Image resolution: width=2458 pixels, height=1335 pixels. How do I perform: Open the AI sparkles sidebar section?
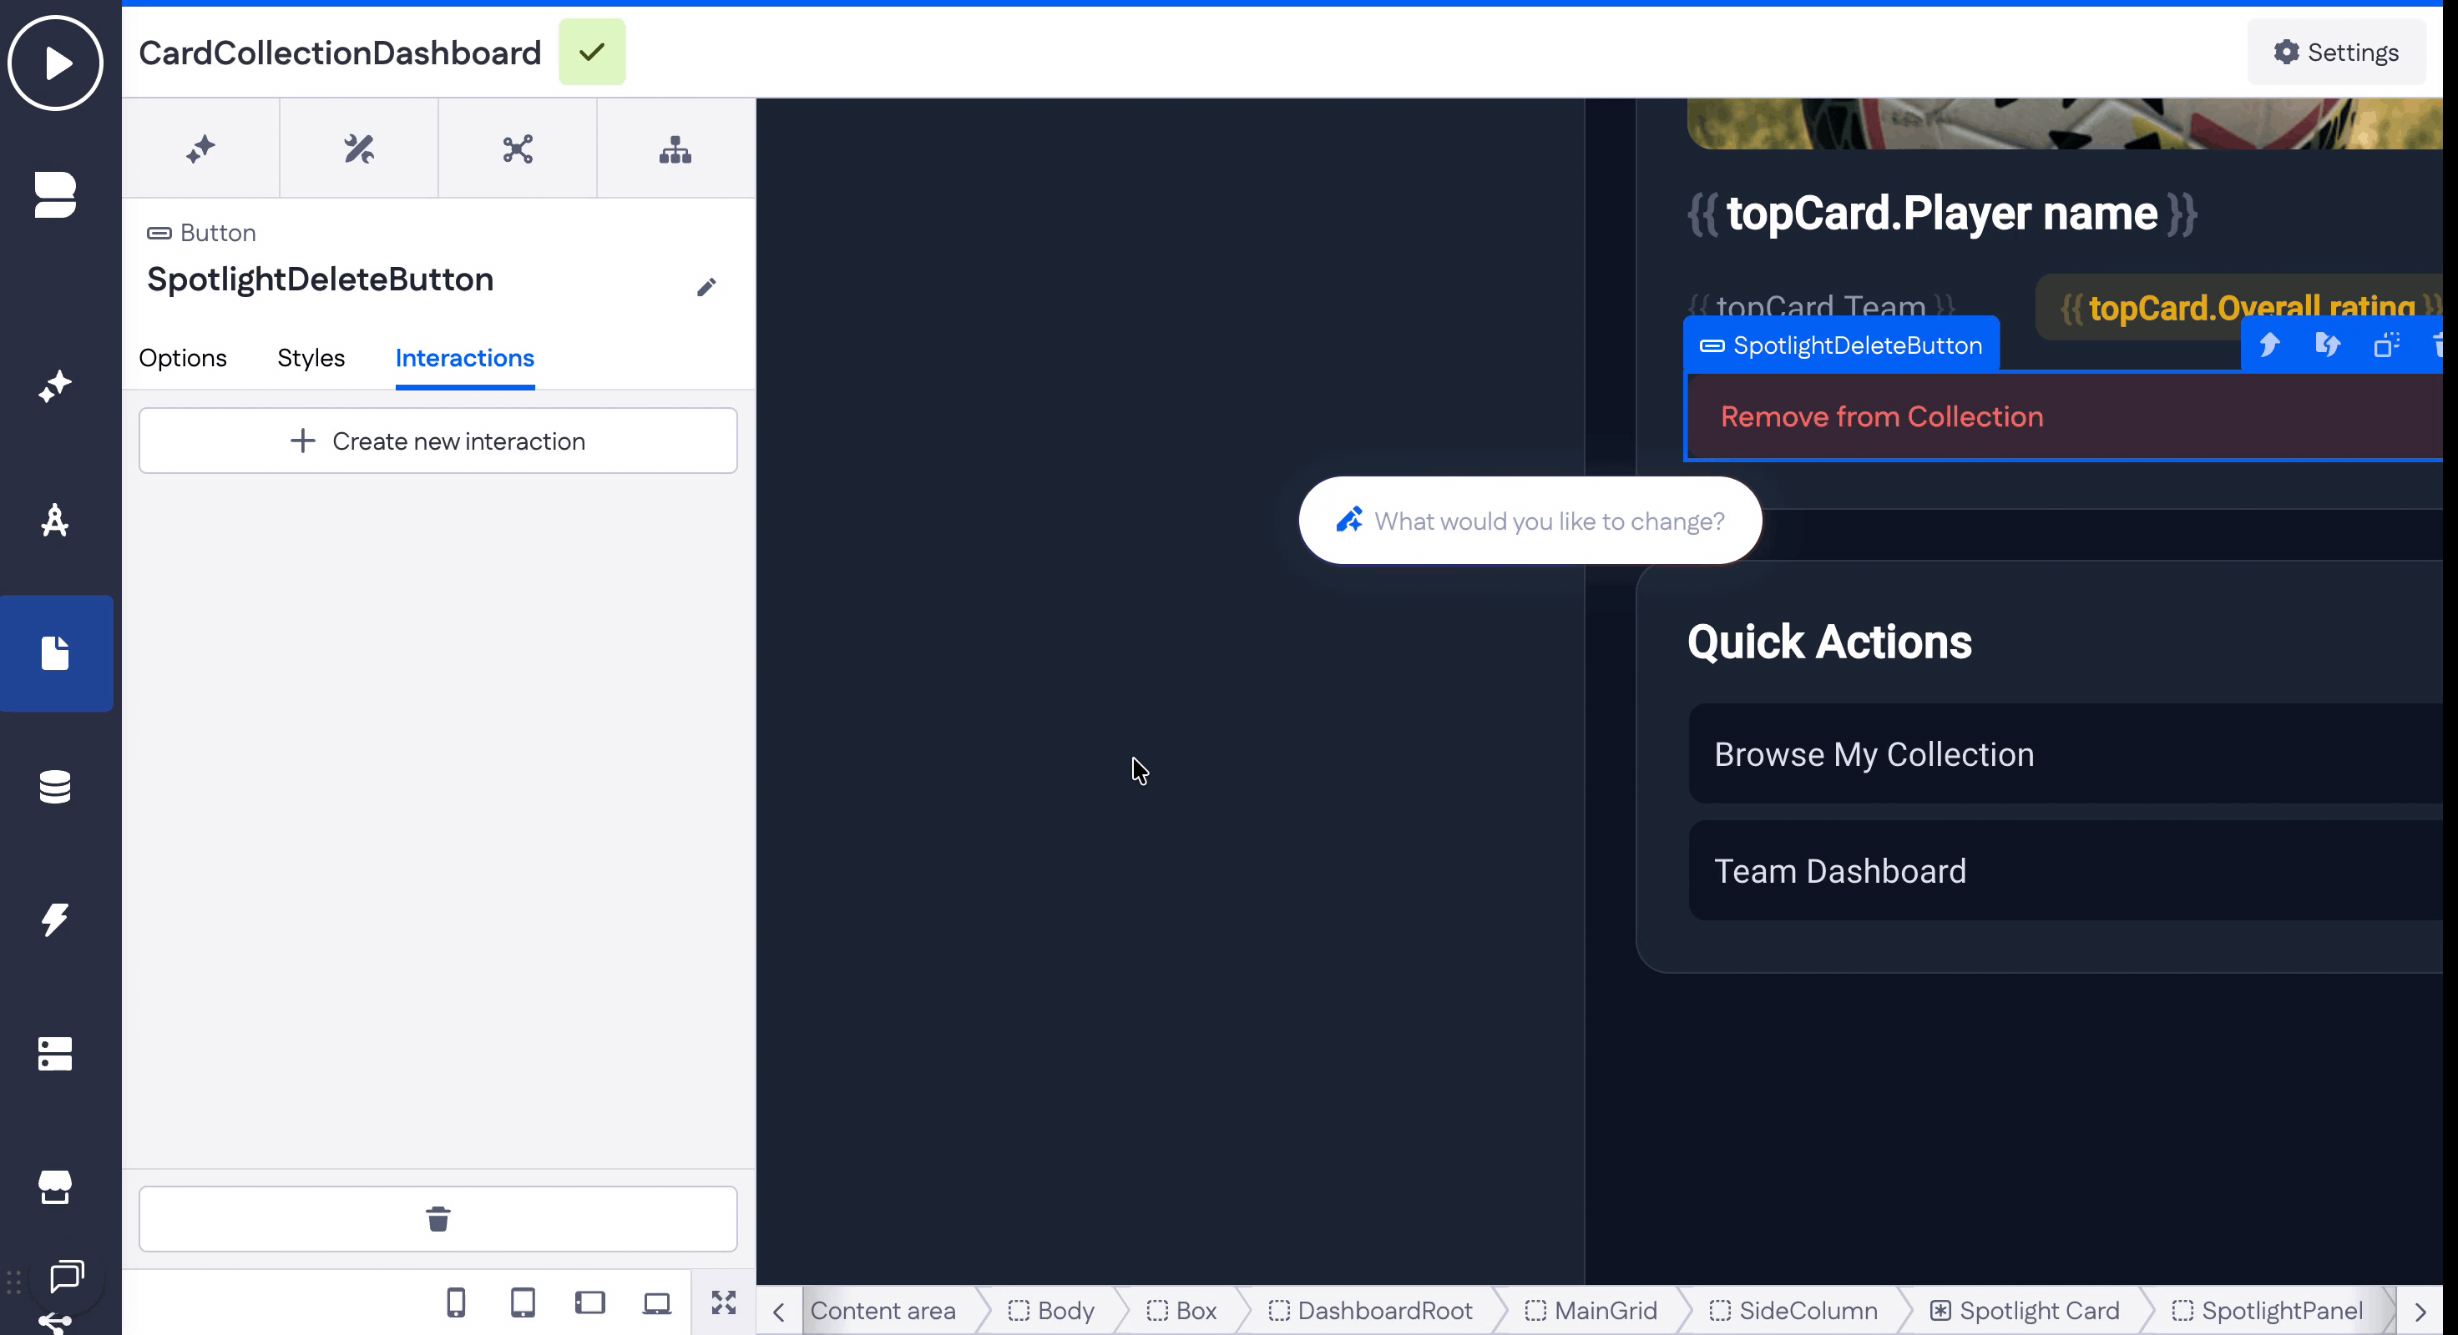click(x=55, y=386)
